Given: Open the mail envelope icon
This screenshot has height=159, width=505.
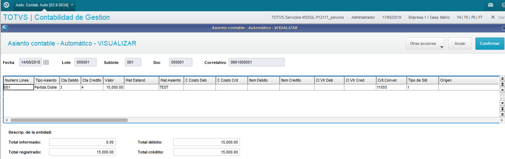Looking at the screenshot, I should coord(491,5).
